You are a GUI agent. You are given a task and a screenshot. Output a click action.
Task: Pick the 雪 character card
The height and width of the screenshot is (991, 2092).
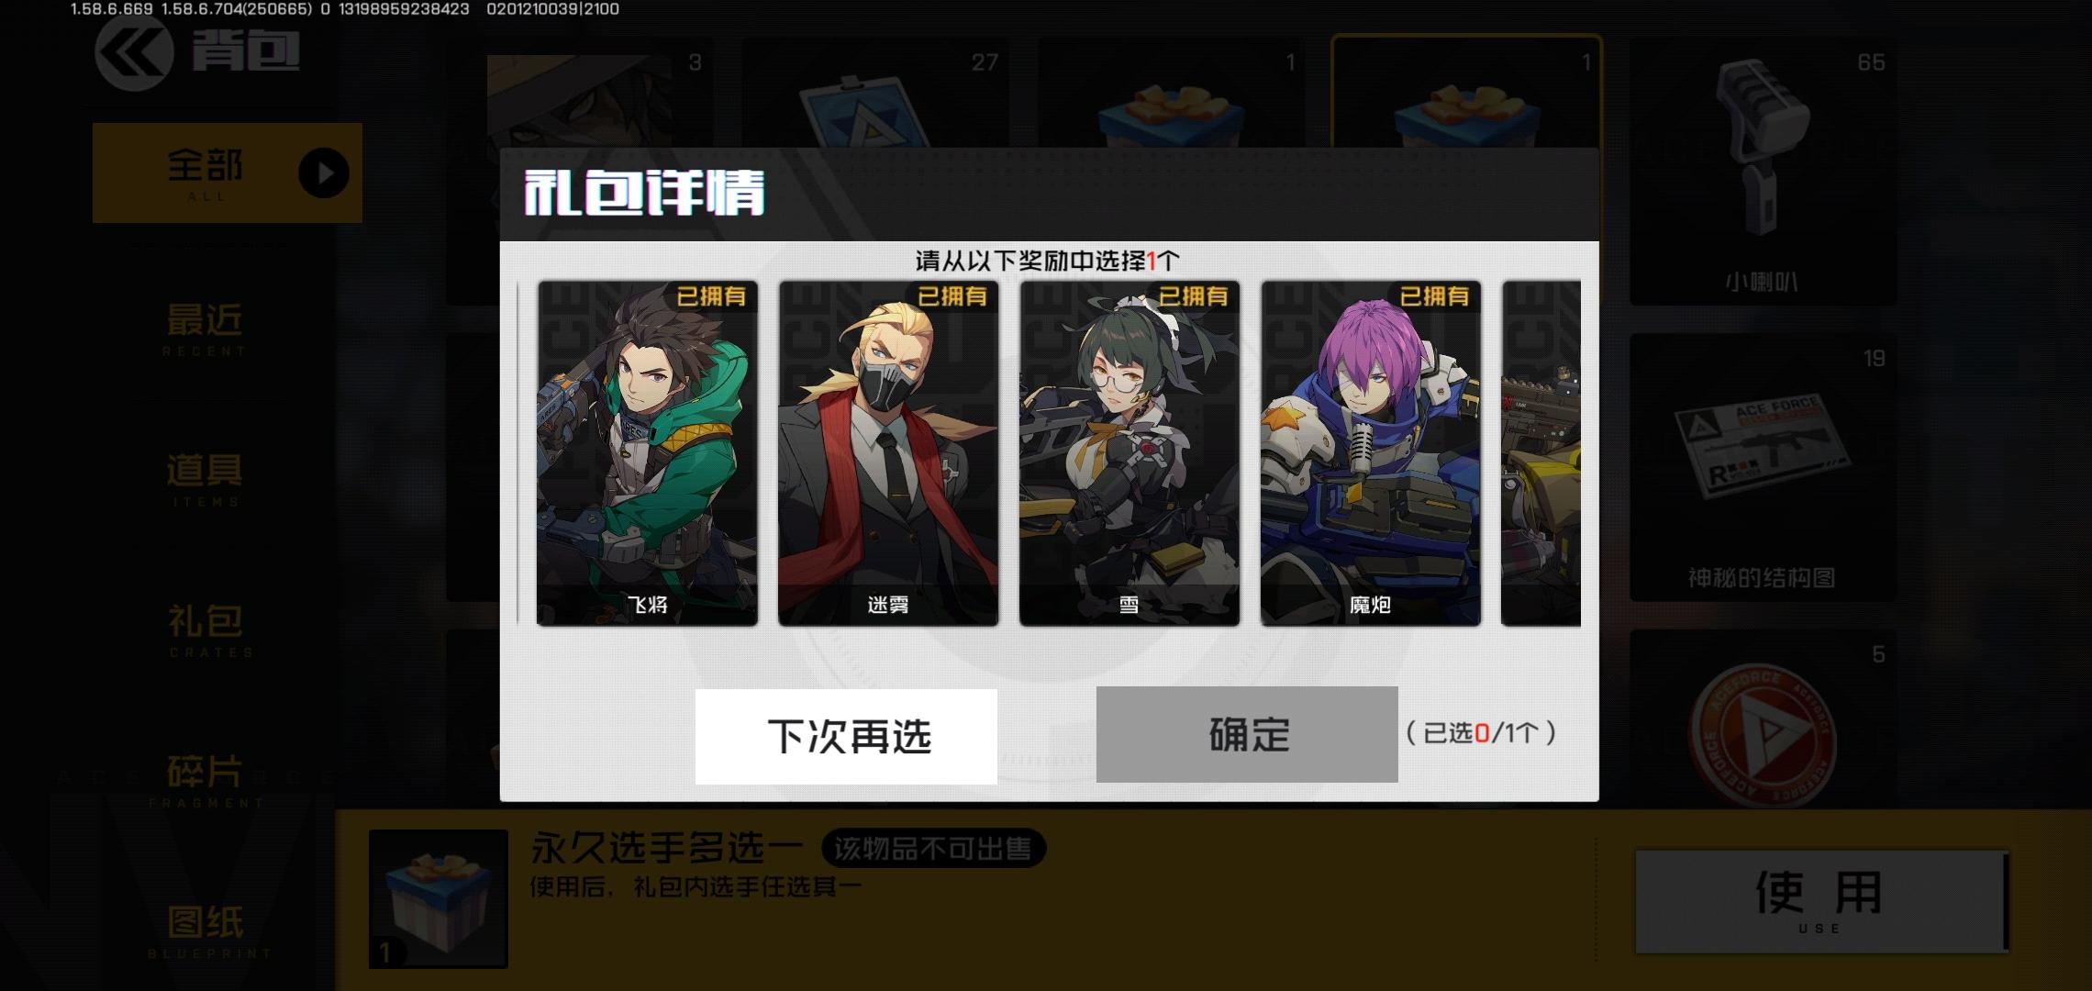click(1129, 453)
